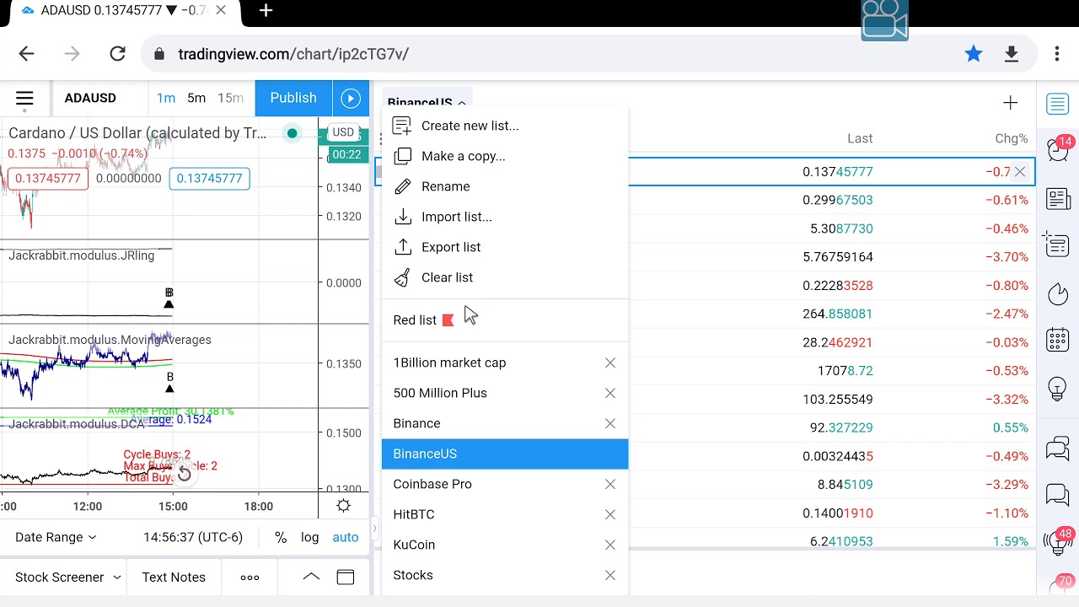Delete the HitBTC watchlist
This screenshot has height=607, width=1079.
click(x=610, y=514)
